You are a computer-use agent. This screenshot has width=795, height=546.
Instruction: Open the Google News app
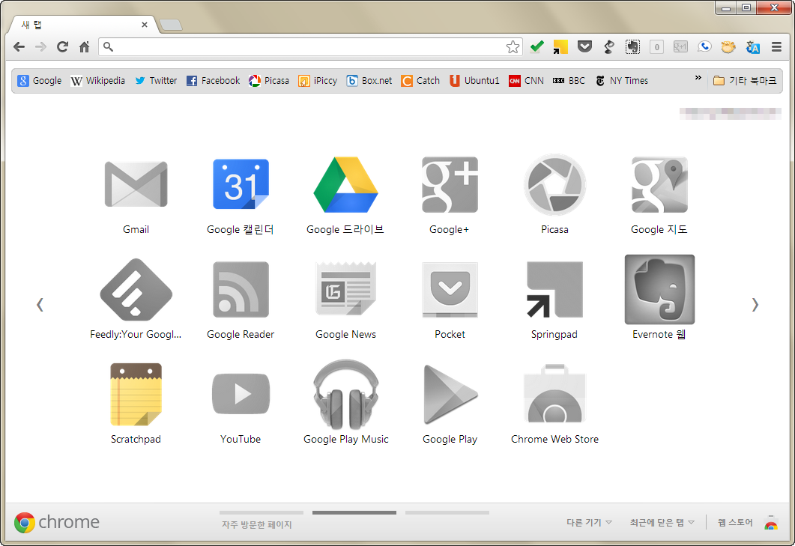point(345,288)
